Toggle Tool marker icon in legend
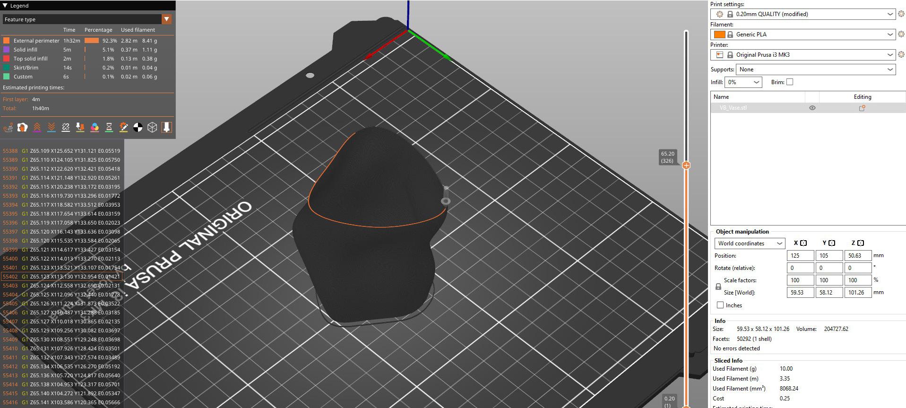906x408 pixels. pyautogui.click(x=167, y=127)
